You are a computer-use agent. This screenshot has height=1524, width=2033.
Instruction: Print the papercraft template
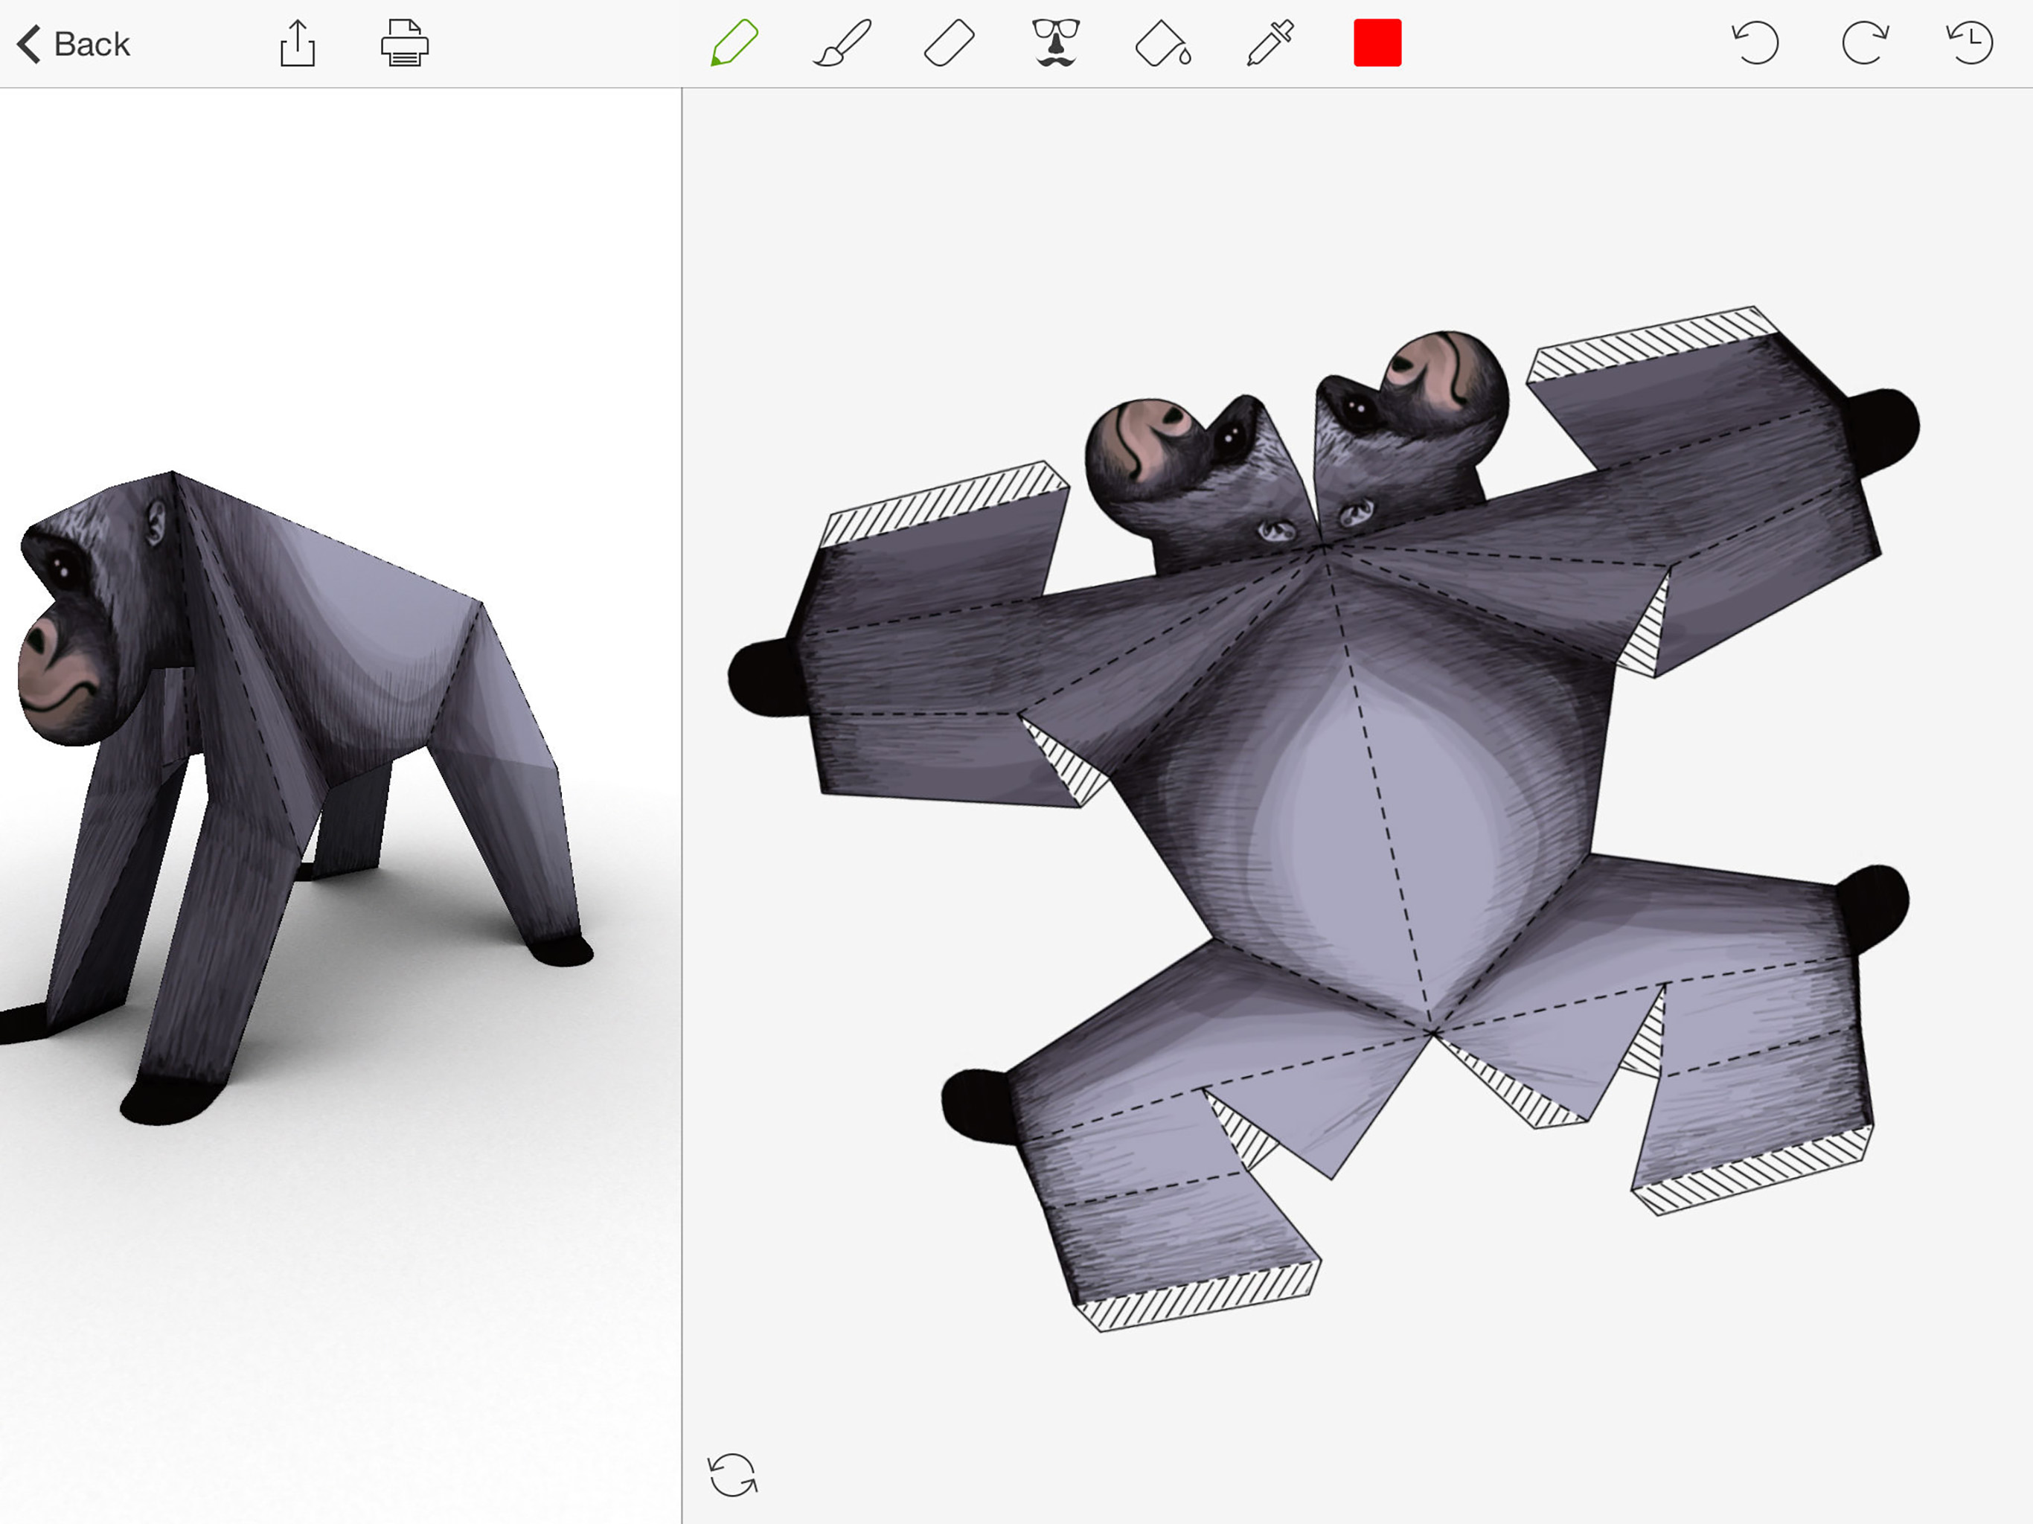point(404,43)
